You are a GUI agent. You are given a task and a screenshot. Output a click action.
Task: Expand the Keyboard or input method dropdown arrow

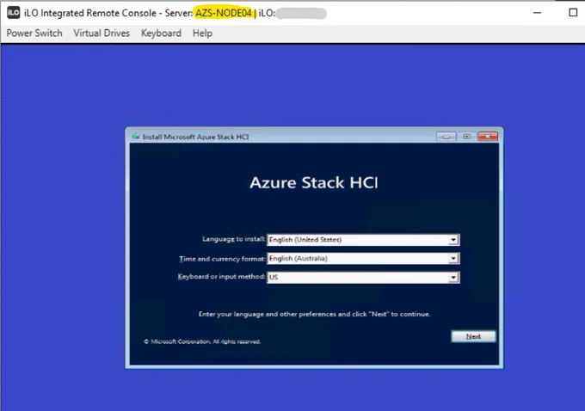(x=453, y=278)
